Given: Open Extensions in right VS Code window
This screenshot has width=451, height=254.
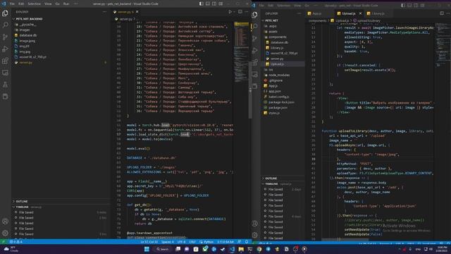Looking at the screenshot, I should [x=254, y=62].
